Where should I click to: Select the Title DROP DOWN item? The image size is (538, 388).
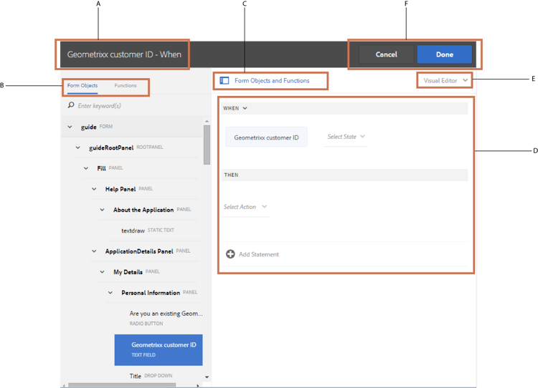point(151,376)
